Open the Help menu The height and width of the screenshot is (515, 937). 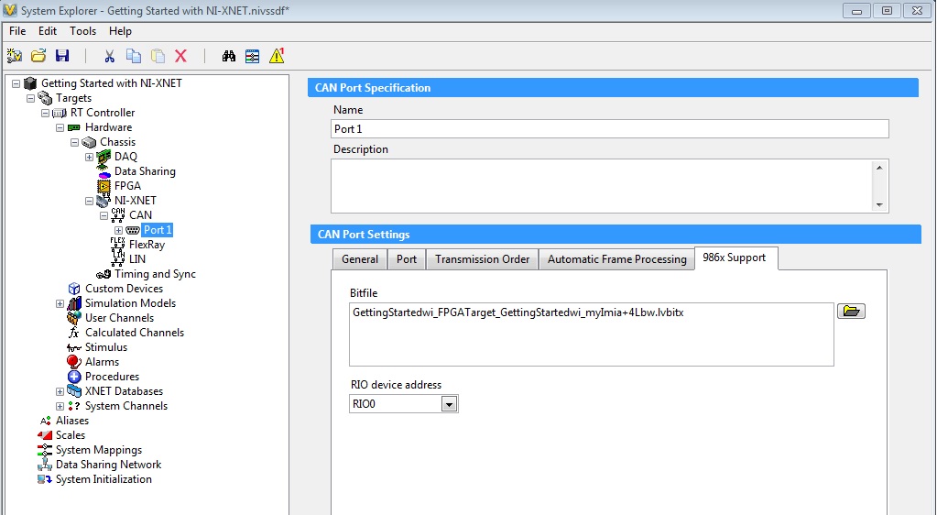pyautogui.click(x=120, y=31)
